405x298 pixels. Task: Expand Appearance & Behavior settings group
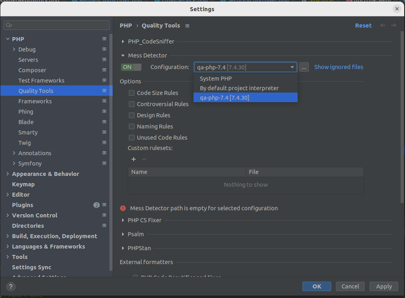point(8,174)
